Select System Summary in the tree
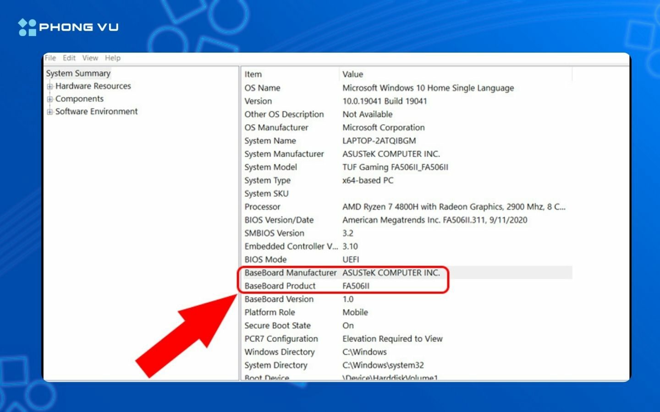 (x=78, y=73)
